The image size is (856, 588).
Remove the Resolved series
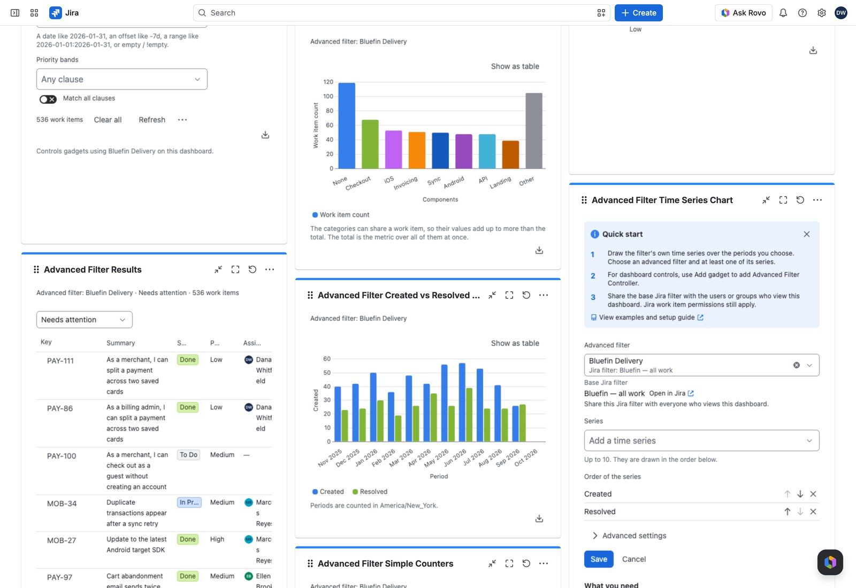[x=813, y=512]
